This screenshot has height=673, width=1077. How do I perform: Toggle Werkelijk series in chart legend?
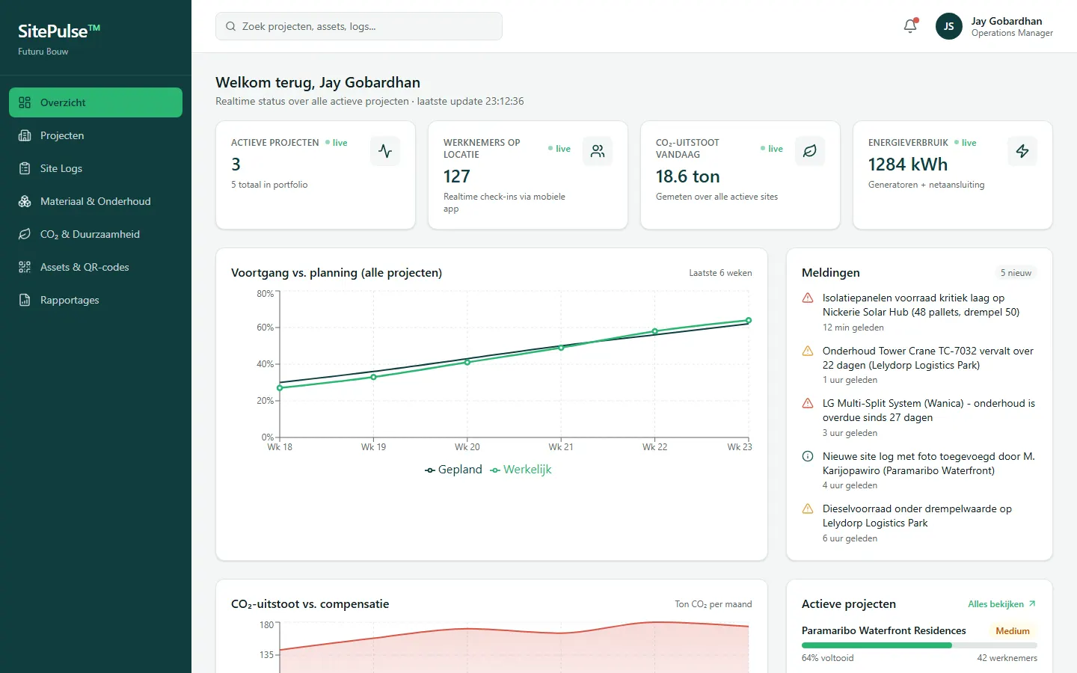click(521, 470)
